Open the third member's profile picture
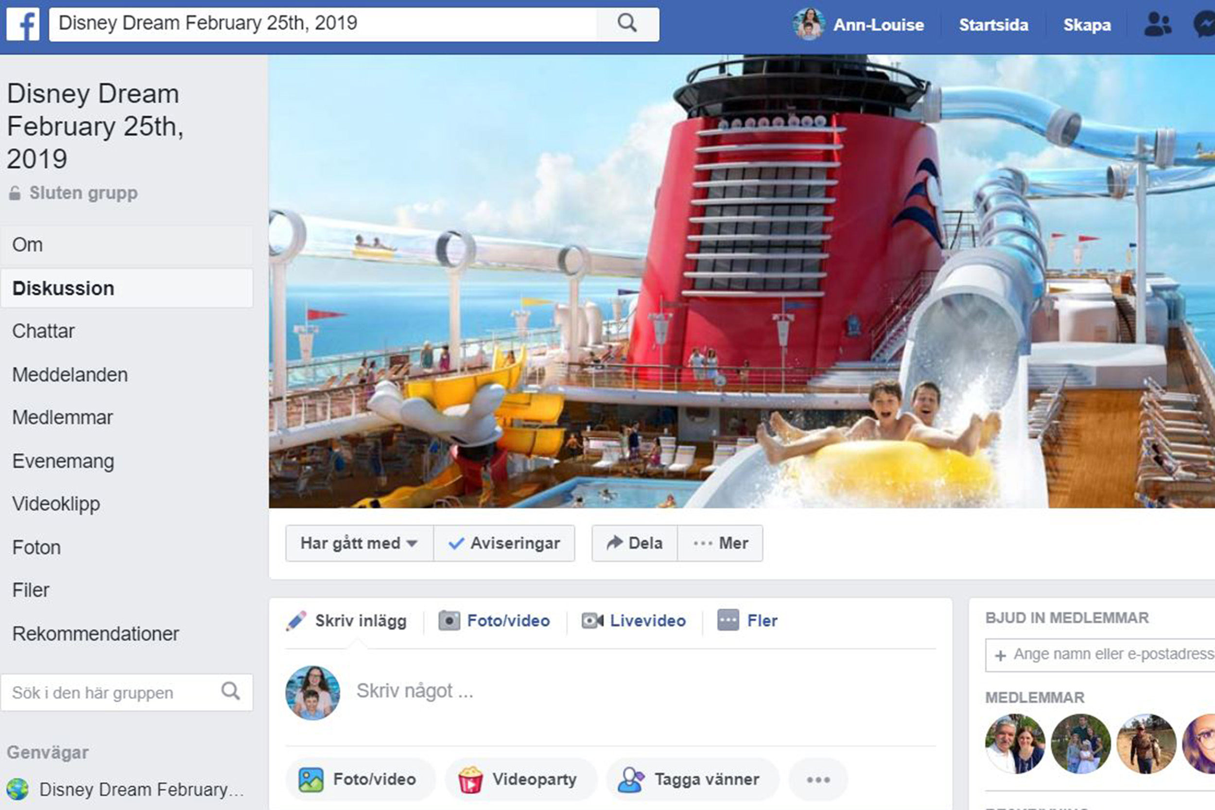 click(1146, 744)
